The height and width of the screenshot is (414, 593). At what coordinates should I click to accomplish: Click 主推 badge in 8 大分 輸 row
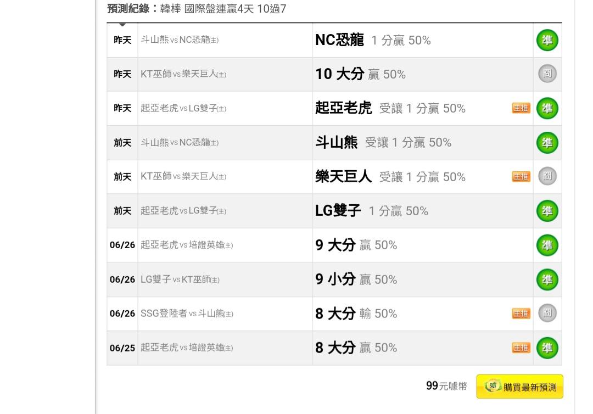[x=521, y=314]
